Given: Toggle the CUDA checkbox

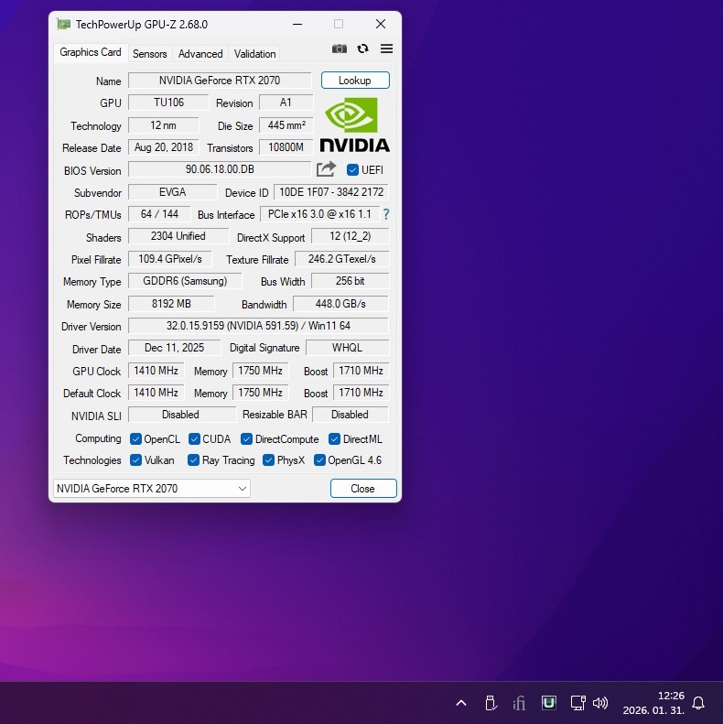Looking at the screenshot, I should click(x=194, y=439).
